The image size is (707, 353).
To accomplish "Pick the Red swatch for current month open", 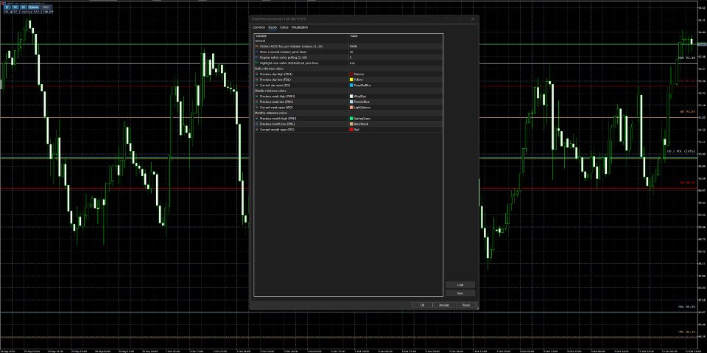I will [351, 130].
